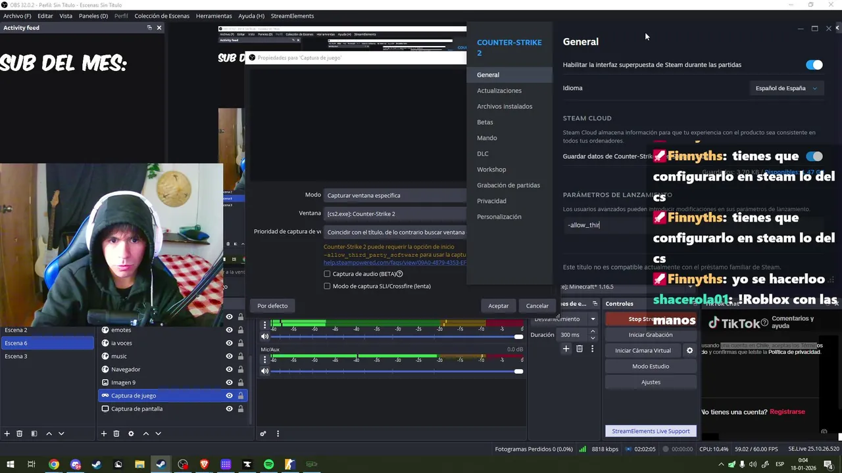
Task: Open audio mixer three-dot menu
Action: (278, 434)
